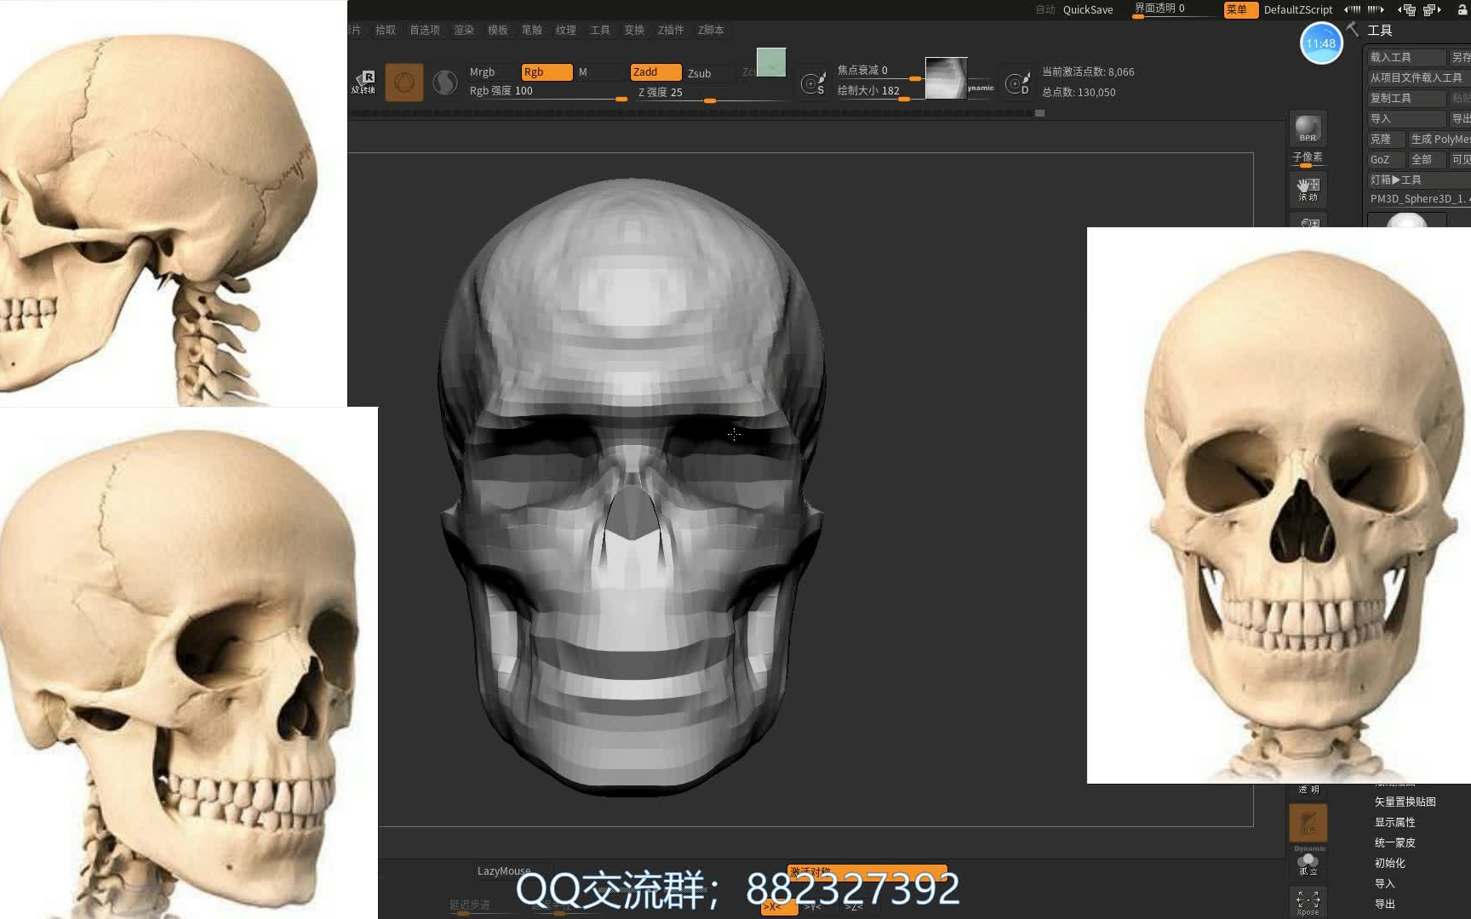Click the 灯箱▶工具 button
The image size is (1471, 919).
pyautogui.click(x=1418, y=180)
